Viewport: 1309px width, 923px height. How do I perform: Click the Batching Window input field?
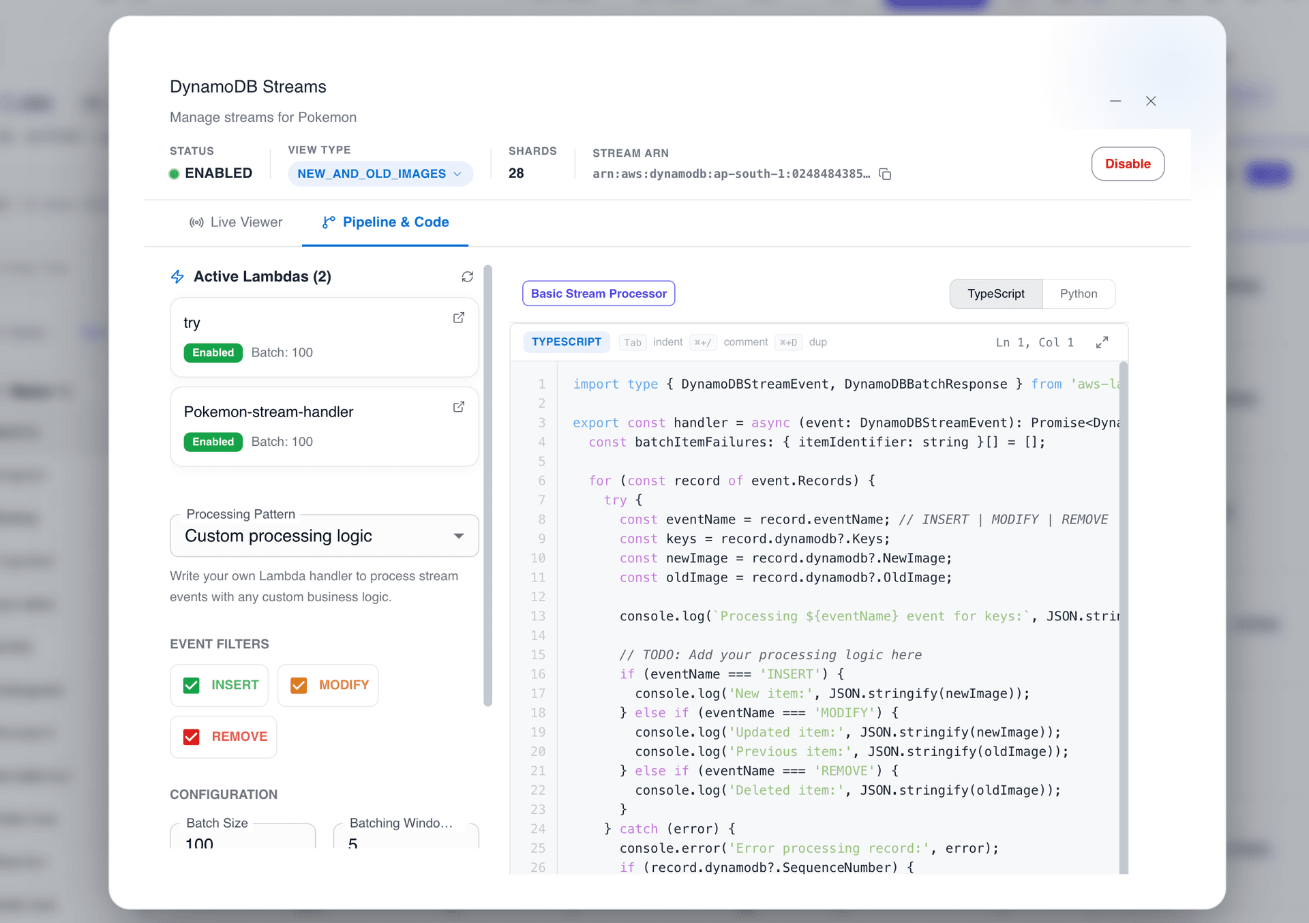pos(406,837)
